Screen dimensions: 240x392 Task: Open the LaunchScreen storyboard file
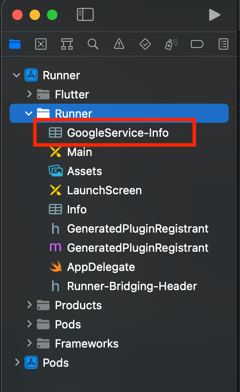[104, 190]
